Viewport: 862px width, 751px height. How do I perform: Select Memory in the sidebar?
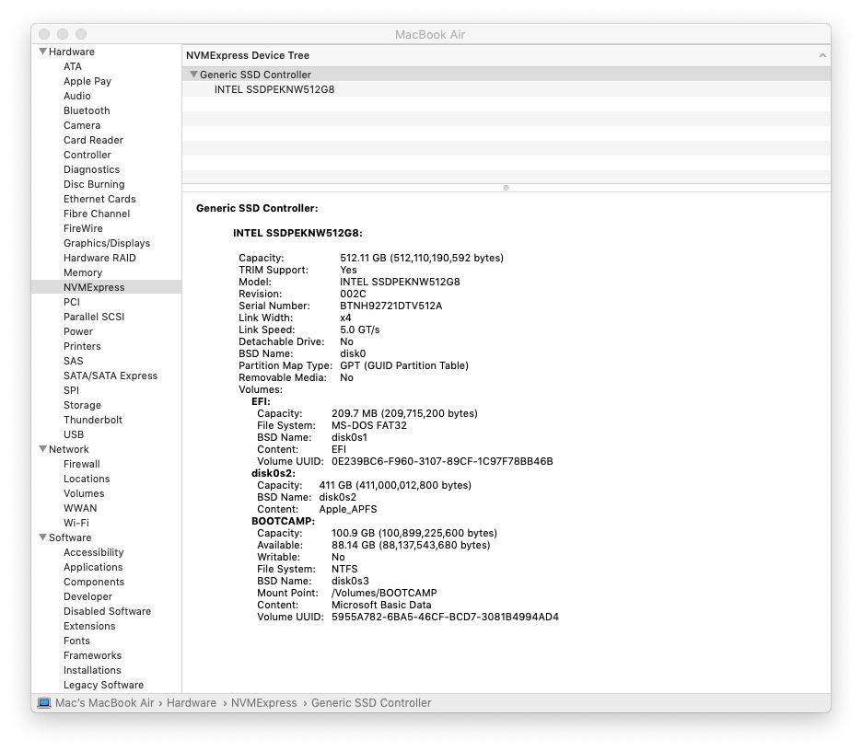83,272
